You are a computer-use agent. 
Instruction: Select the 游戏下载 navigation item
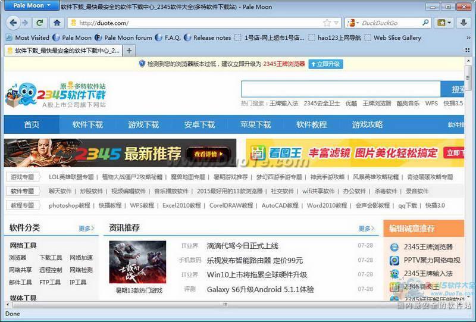click(143, 124)
